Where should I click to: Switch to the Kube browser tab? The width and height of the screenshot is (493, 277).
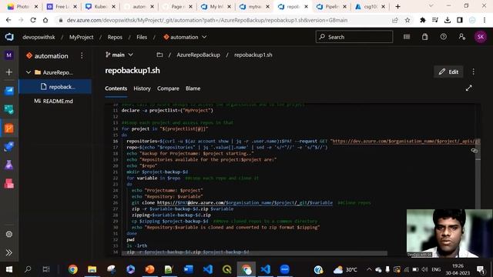click(x=100, y=7)
